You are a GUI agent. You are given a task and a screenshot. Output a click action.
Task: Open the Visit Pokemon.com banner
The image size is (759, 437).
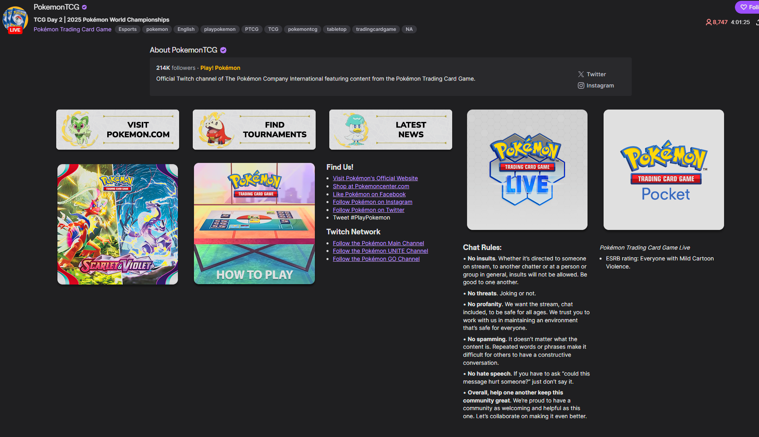pos(118,130)
